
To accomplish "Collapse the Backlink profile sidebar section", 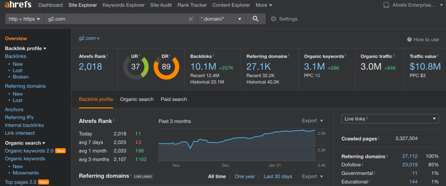I will click(x=26, y=49).
